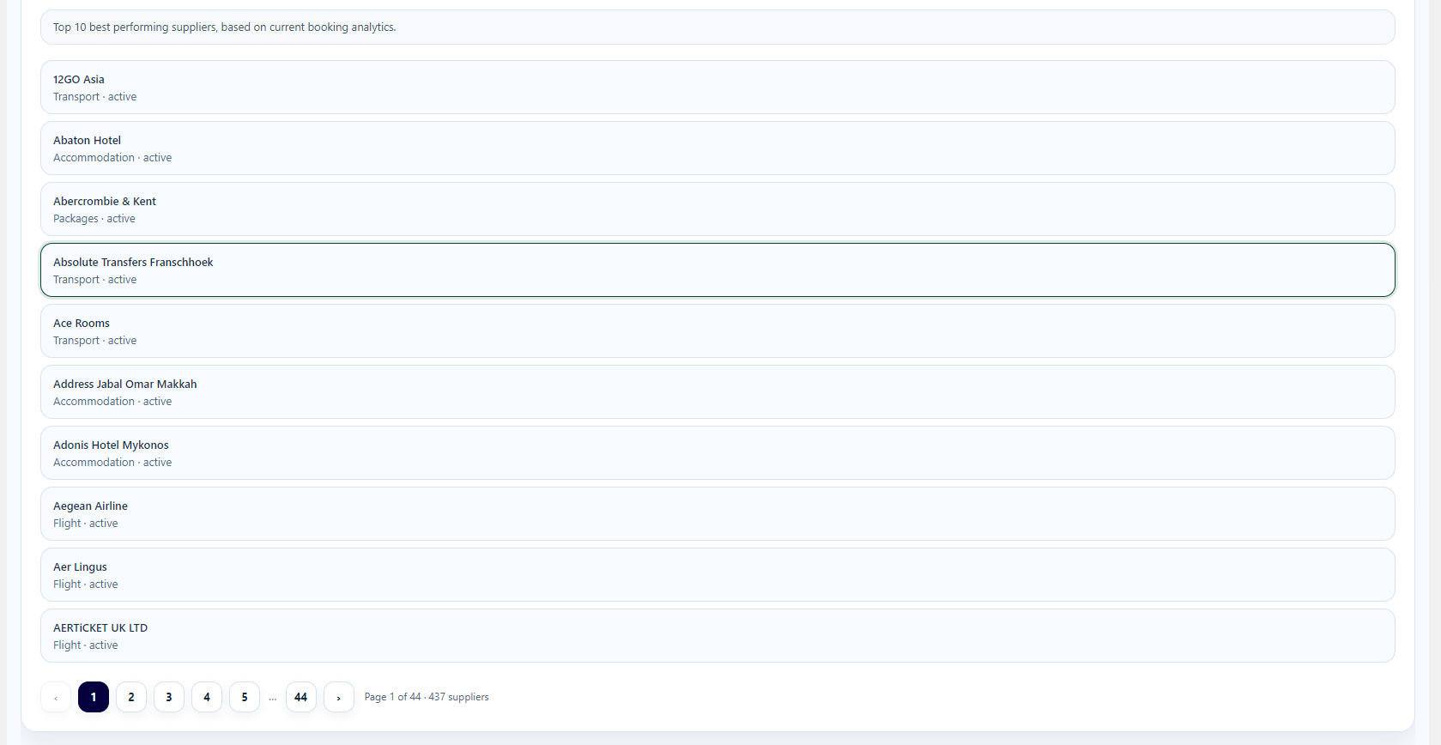Open the 12GO Asia supplier card

pos(717,88)
